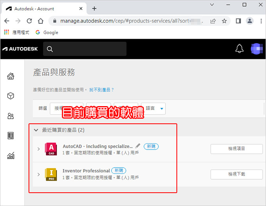Image resolution: width=266 pixels, height=206 pixels.
Task: Open the 找不到產品？ link
Action: click(x=101, y=90)
